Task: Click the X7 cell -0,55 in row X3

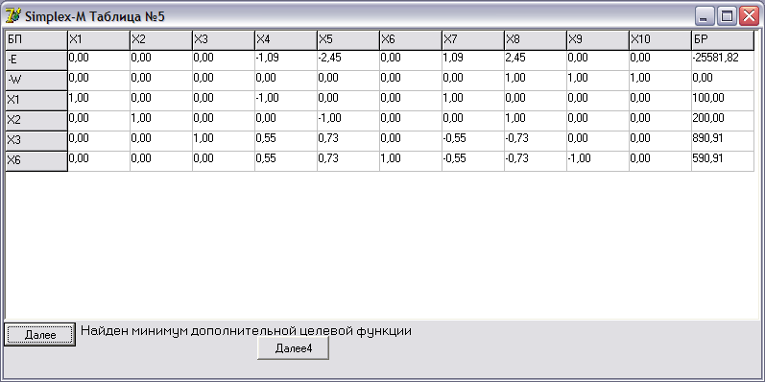Action: pyautogui.click(x=473, y=141)
